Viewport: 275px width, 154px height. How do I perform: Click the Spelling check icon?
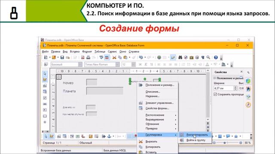(x=101, y=57)
